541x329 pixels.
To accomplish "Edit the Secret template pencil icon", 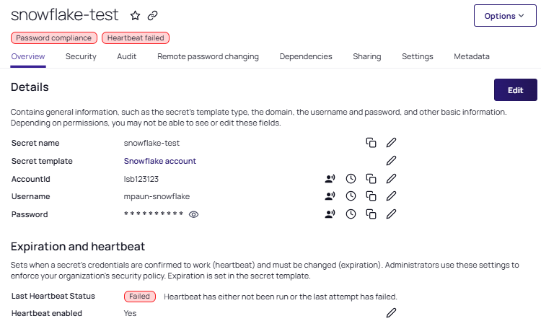I will [x=392, y=161].
